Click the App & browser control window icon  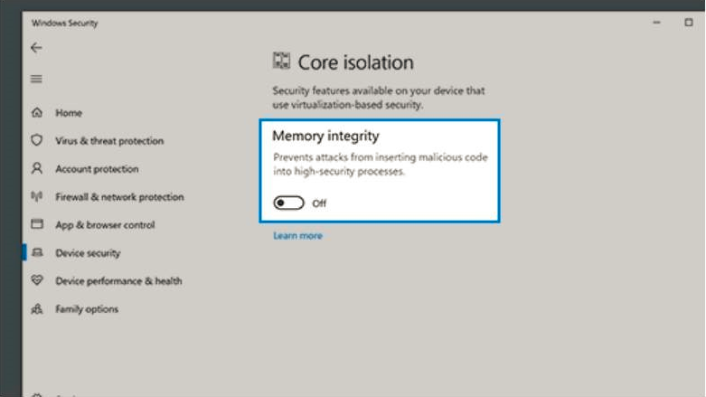37,225
